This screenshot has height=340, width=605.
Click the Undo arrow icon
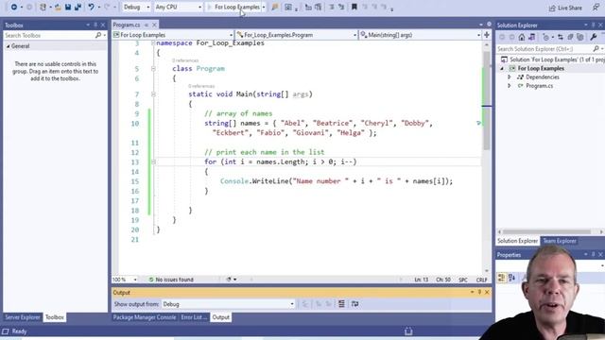91,7
